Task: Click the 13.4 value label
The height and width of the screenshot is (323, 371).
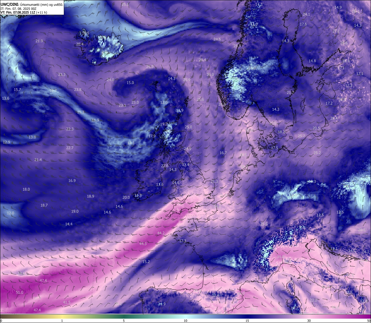Action: (185, 165)
